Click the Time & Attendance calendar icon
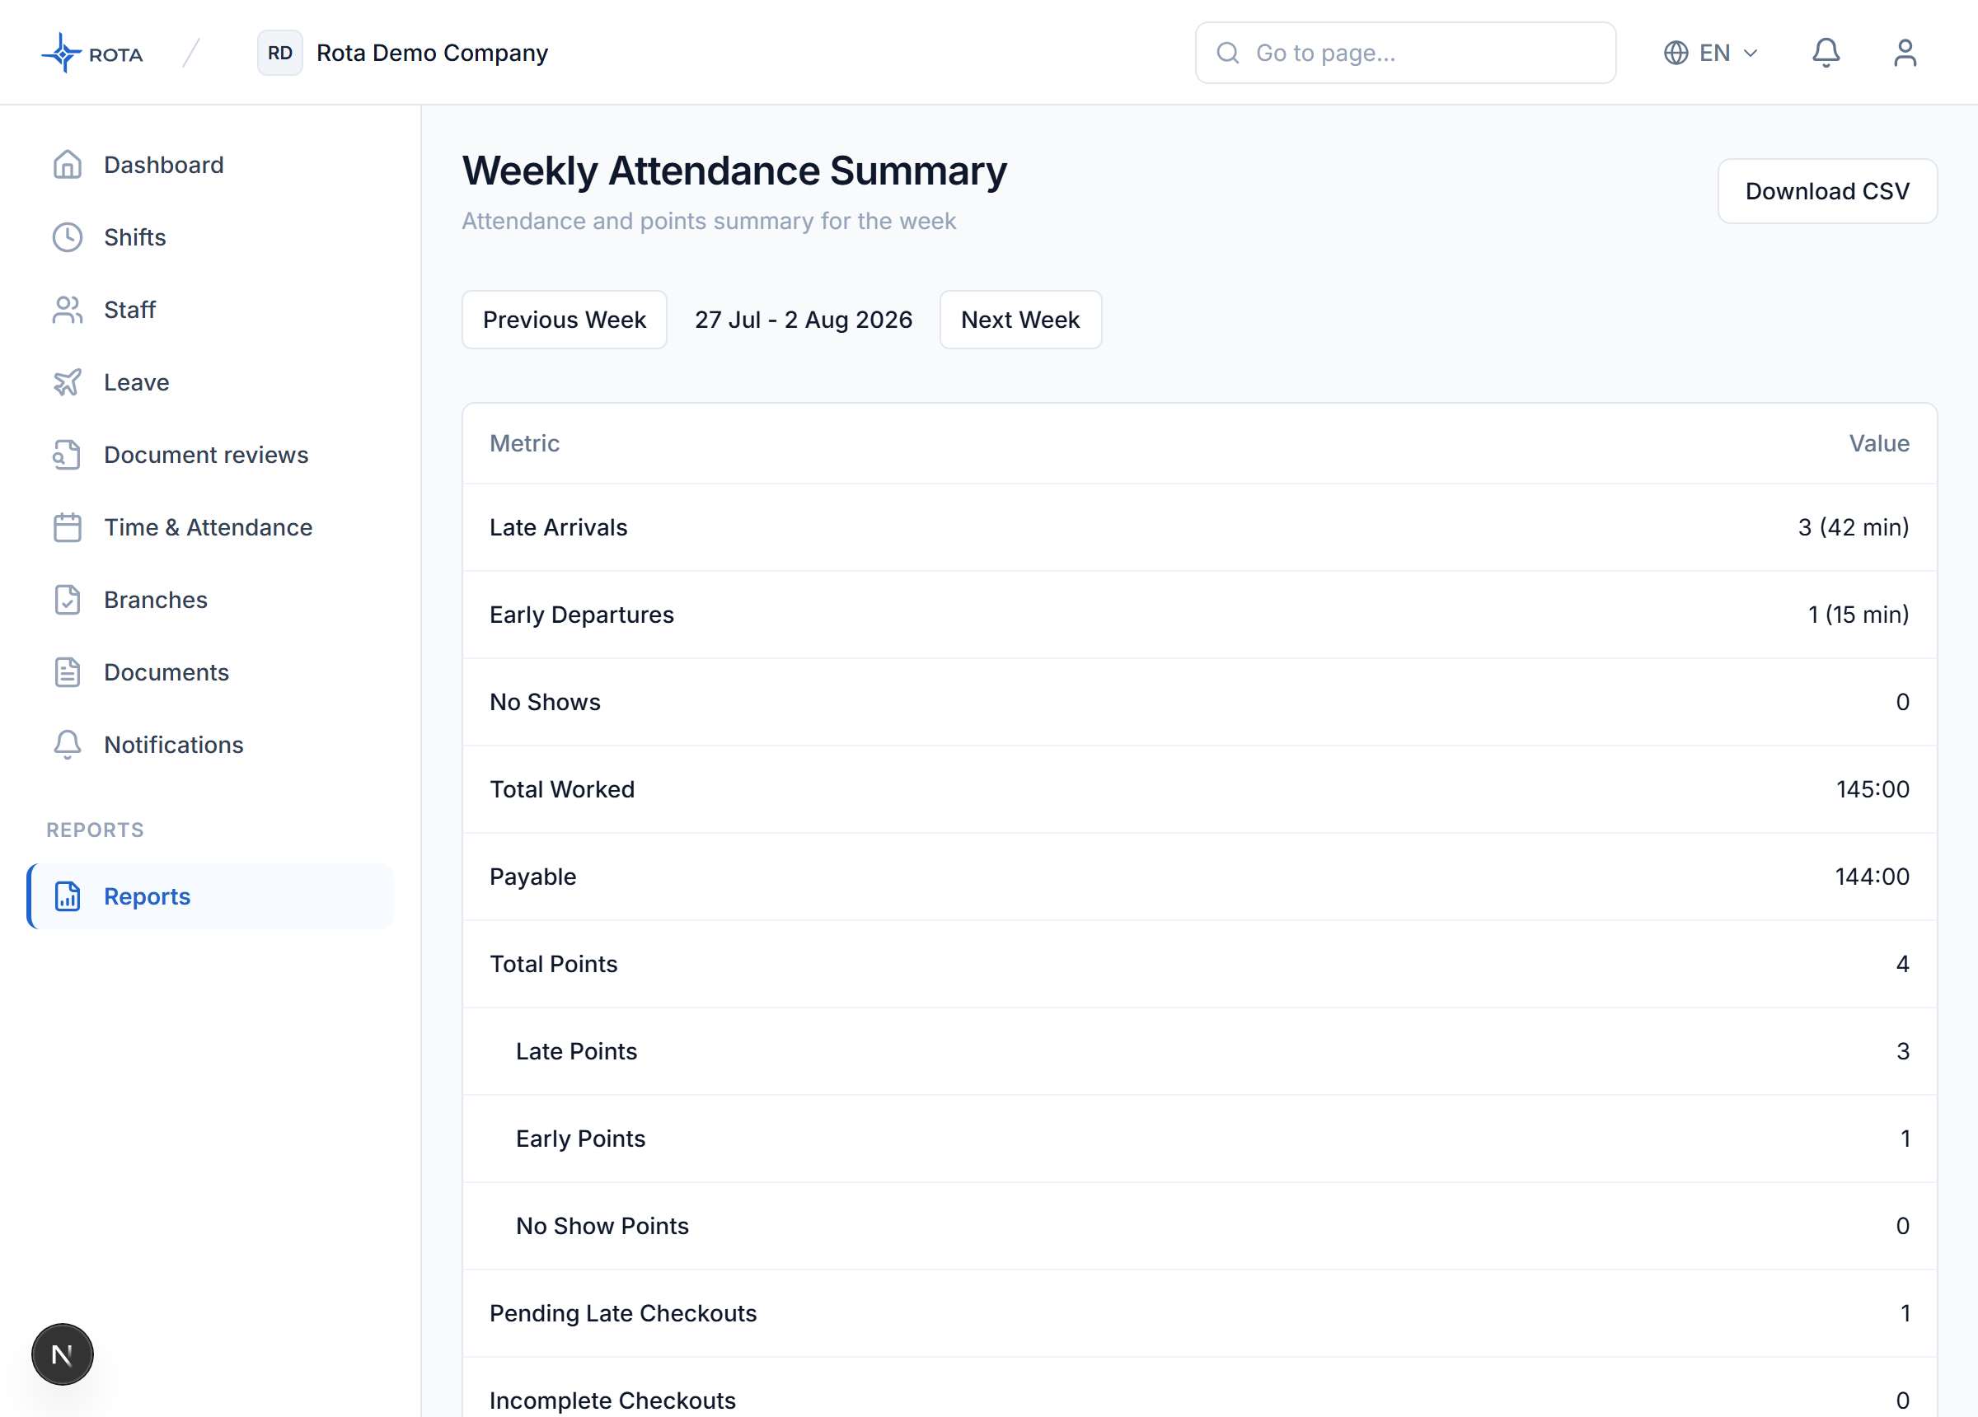 click(67, 526)
